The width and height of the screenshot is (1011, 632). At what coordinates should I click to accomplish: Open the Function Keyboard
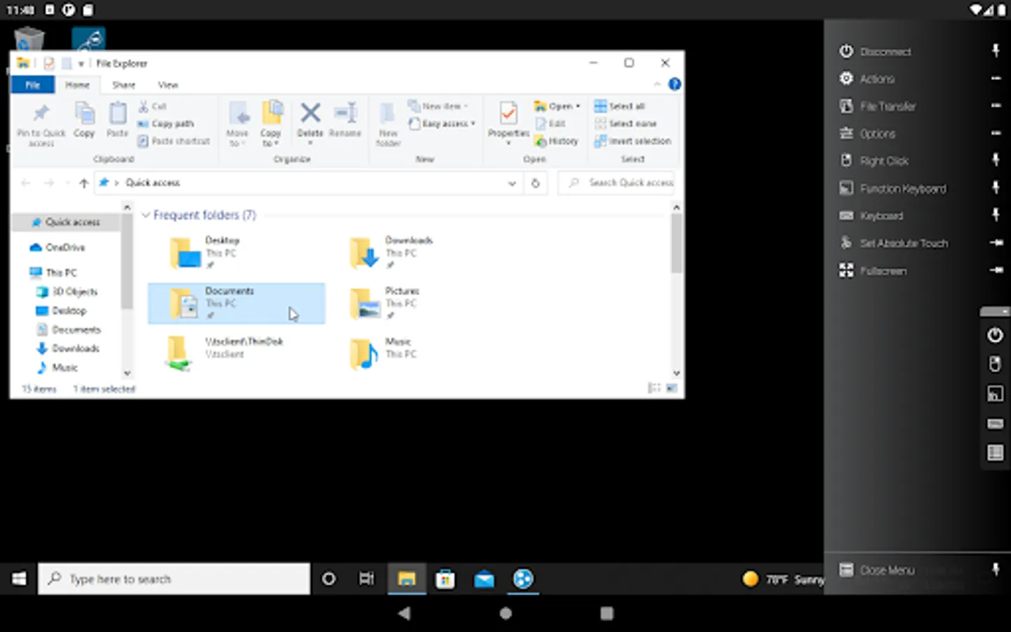tap(902, 188)
